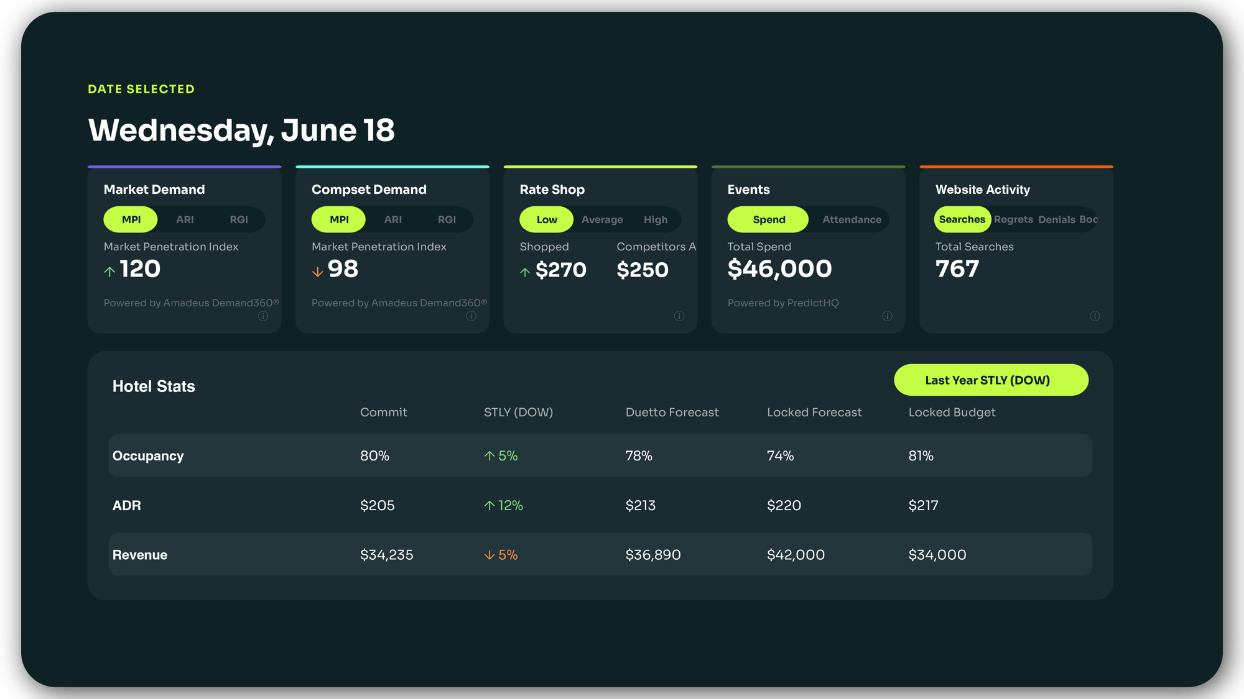Open the Website Activity card info icon
Image resolution: width=1244 pixels, height=699 pixels.
pyautogui.click(x=1095, y=316)
